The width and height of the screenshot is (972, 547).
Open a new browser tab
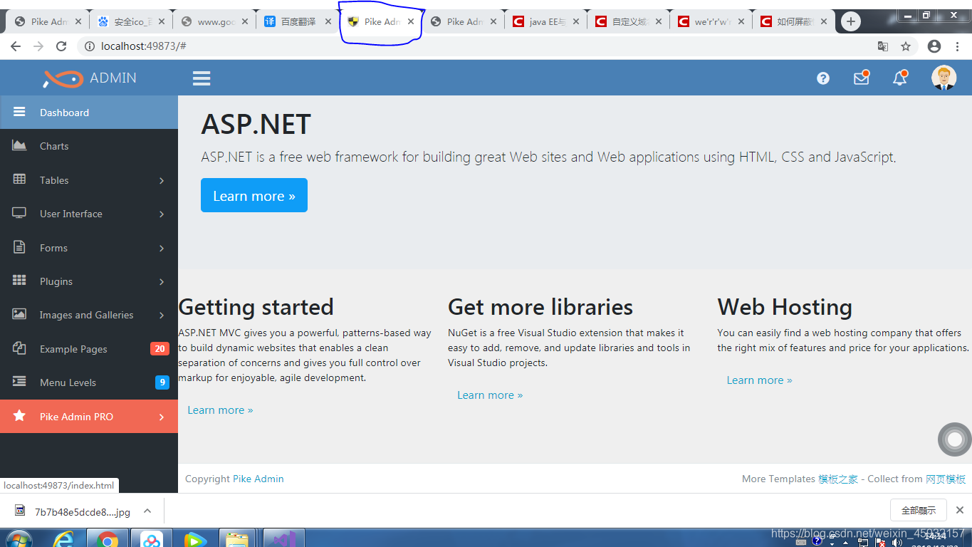[850, 21]
